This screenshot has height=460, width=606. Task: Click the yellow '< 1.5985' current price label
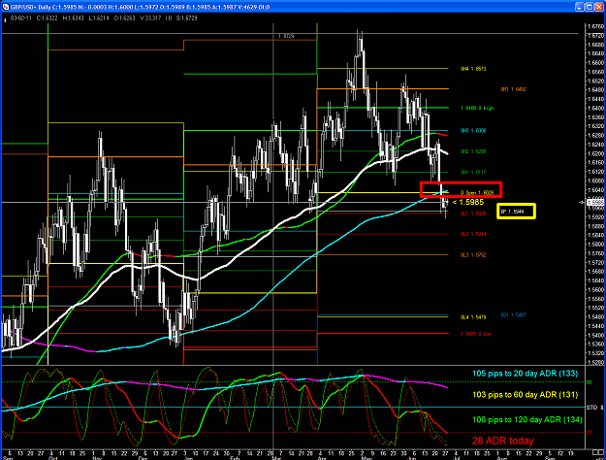(468, 202)
